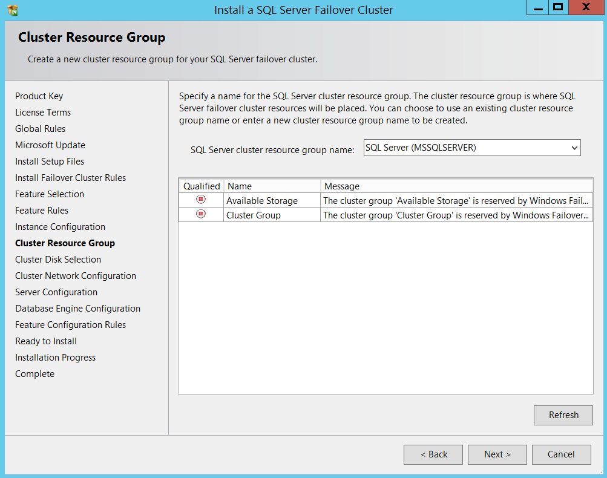This screenshot has width=607, height=478.
Task: Select the Cluster Group name cell
Action: pos(272,215)
